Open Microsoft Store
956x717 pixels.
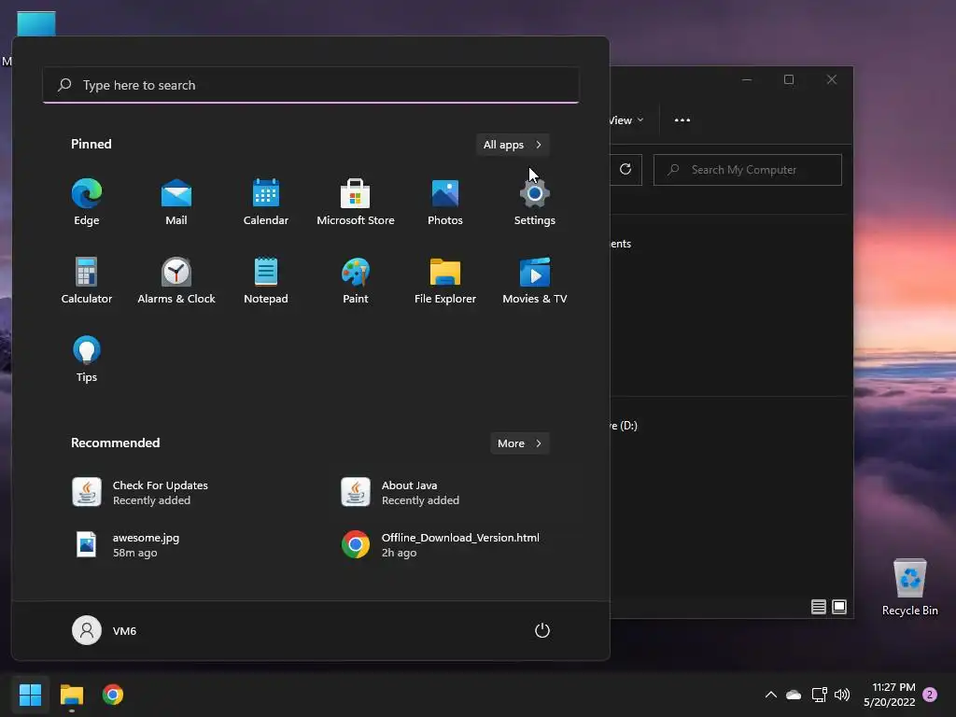pyautogui.click(x=356, y=203)
